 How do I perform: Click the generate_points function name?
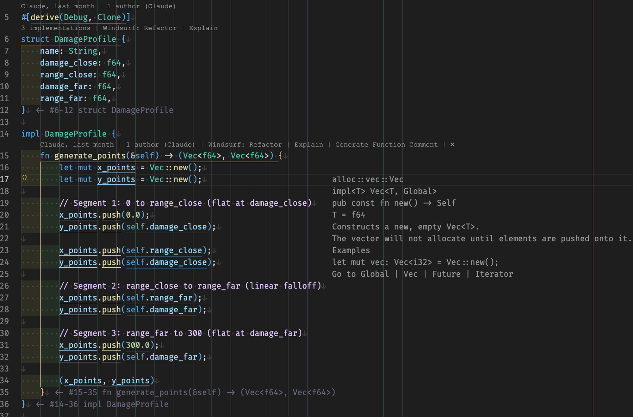click(90, 156)
